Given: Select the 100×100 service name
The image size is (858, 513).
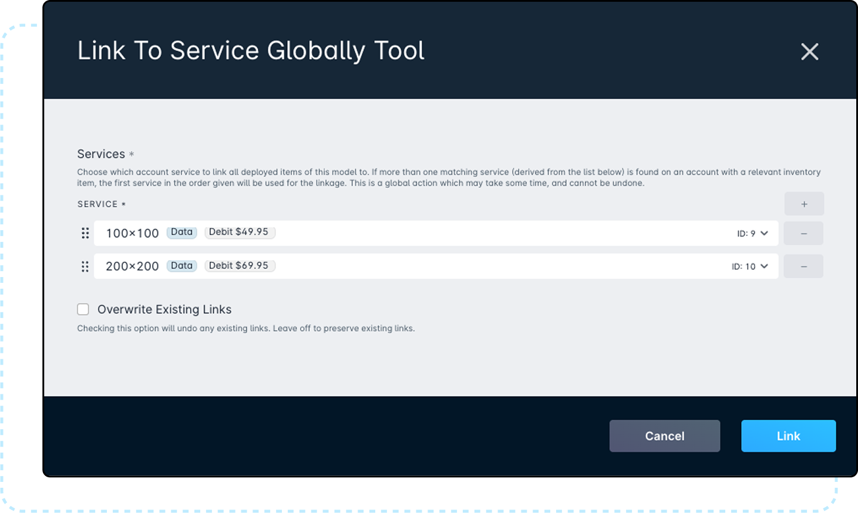Looking at the screenshot, I should [x=132, y=233].
